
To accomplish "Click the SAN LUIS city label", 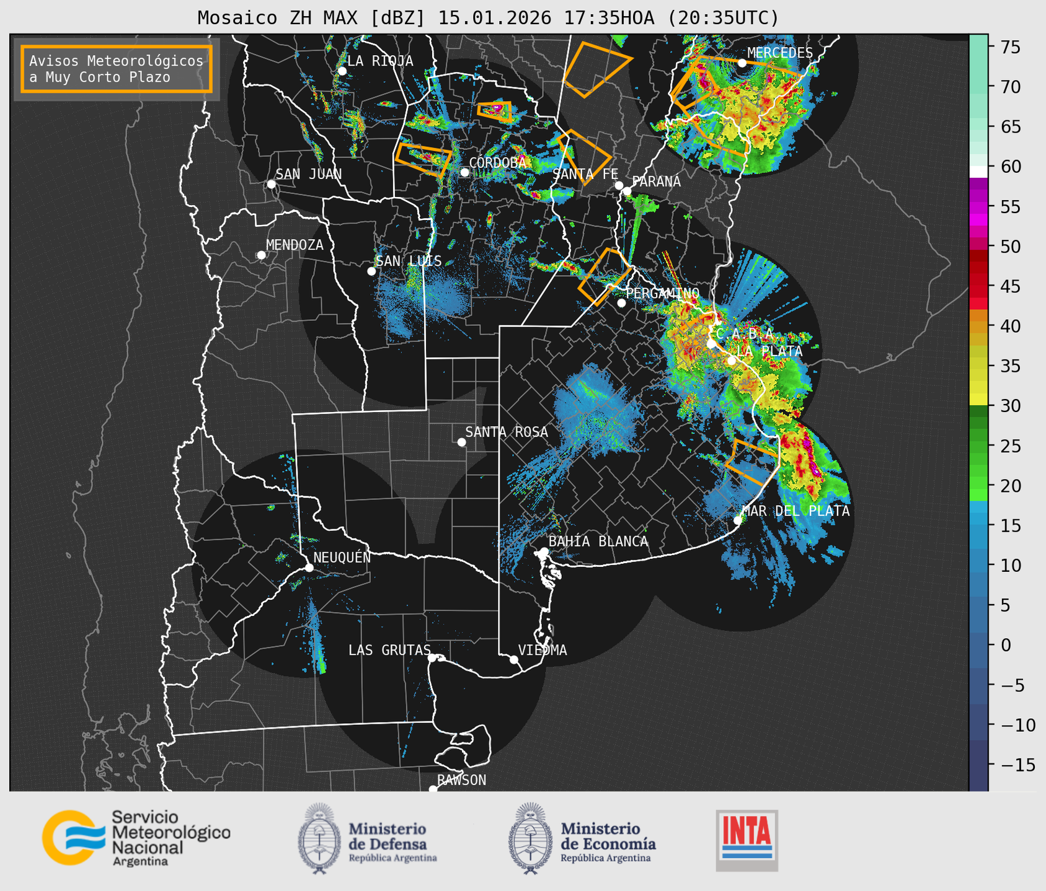I will 409,261.
